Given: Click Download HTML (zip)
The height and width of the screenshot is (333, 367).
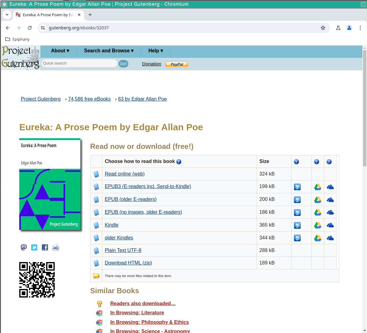Looking at the screenshot, I should tap(128, 263).
